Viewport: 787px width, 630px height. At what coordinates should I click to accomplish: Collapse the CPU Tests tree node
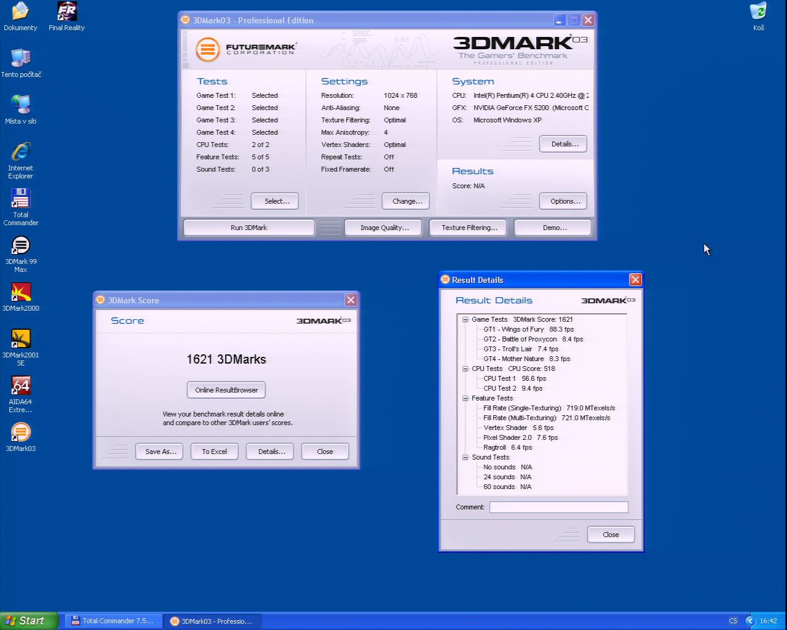465,369
